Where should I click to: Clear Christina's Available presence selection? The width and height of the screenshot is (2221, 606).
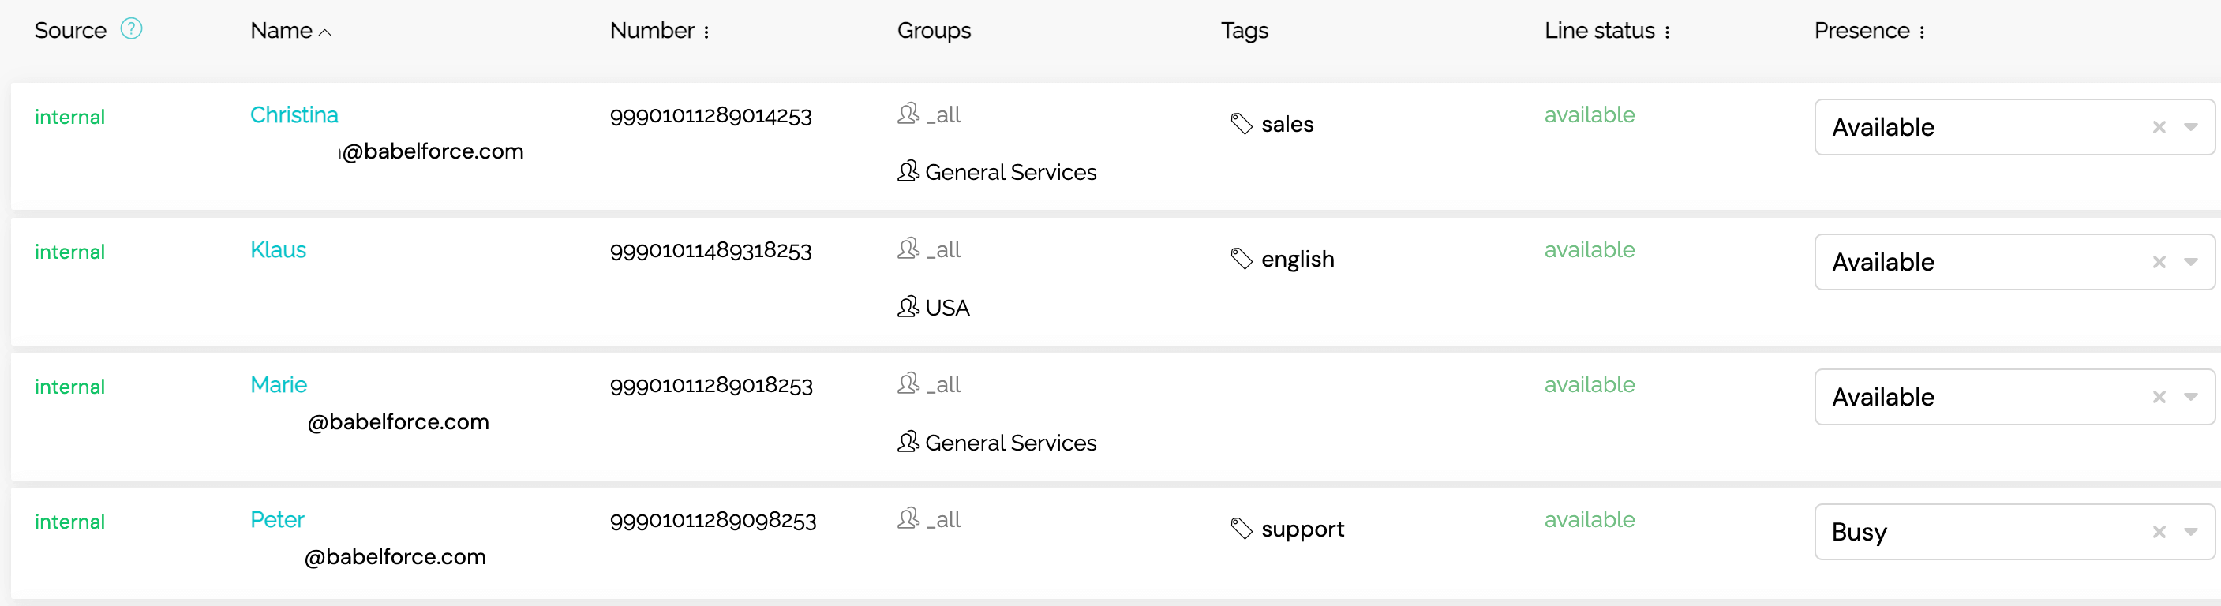pos(2158,128)
